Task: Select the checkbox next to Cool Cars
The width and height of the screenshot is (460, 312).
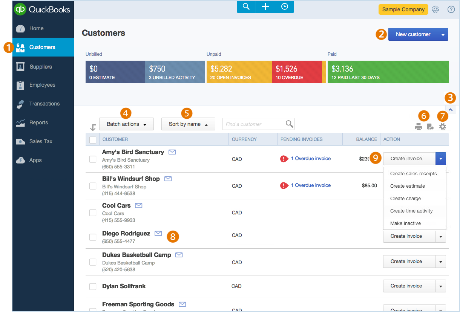Action: click(x=93, y=213)
